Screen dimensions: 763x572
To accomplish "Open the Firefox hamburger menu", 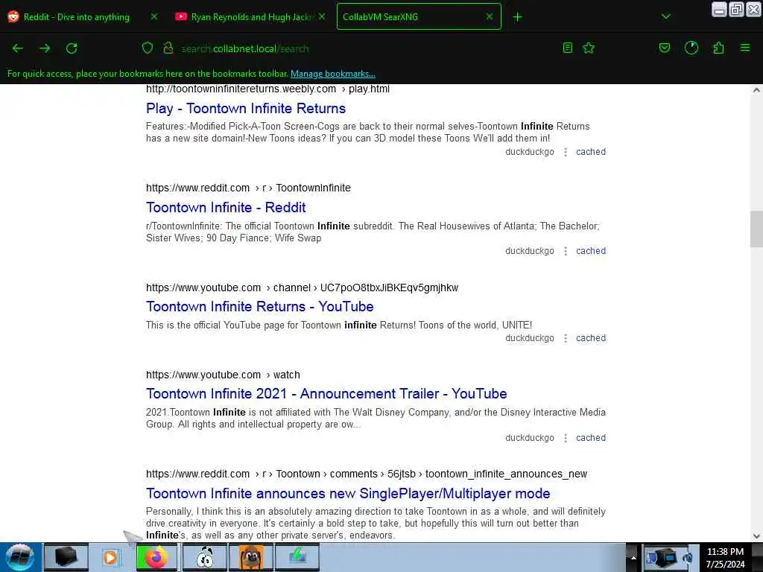I will [x=745, y=48].
